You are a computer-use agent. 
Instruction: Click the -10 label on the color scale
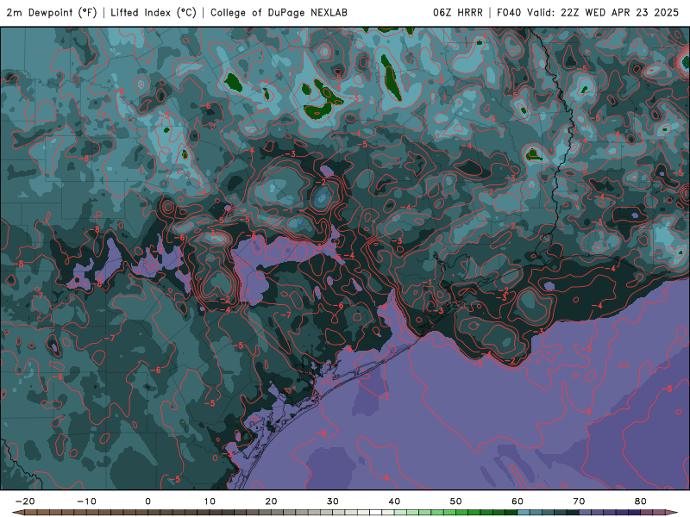86,501
